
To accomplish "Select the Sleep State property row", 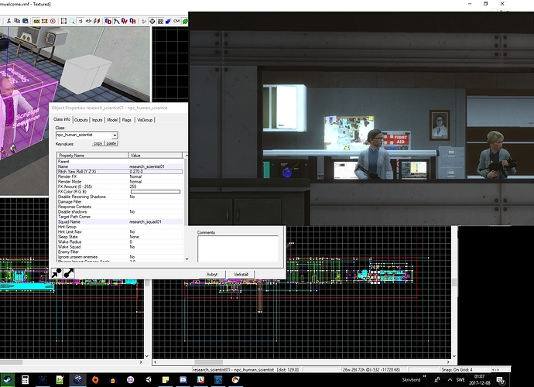I will [x=120, y=237].
